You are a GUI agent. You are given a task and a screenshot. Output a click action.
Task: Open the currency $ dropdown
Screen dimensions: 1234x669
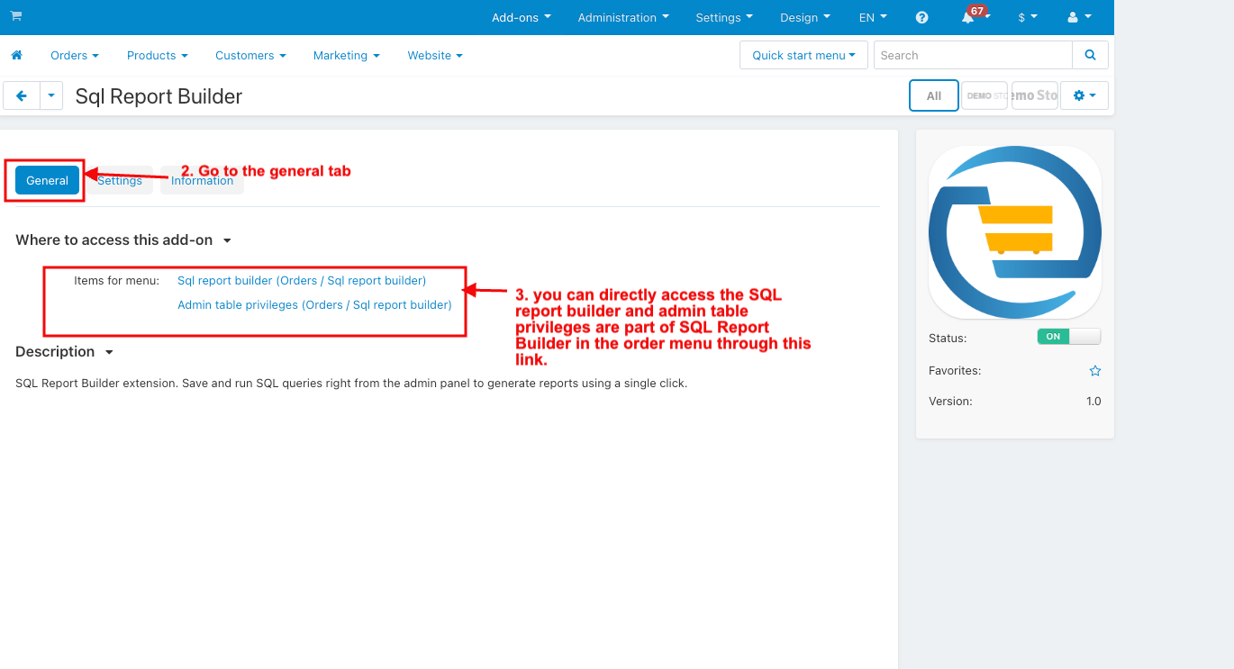(1028, 17)
